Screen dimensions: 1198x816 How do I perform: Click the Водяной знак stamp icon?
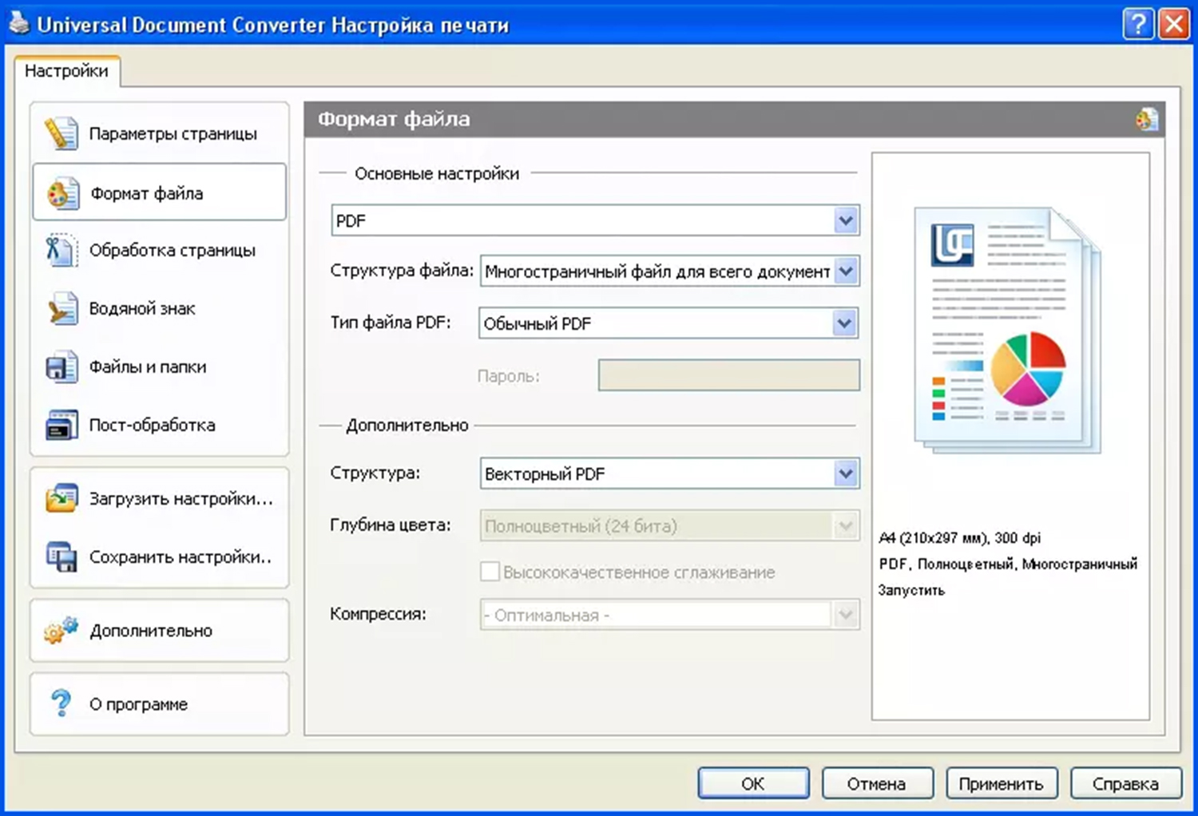tap(61, 309)
